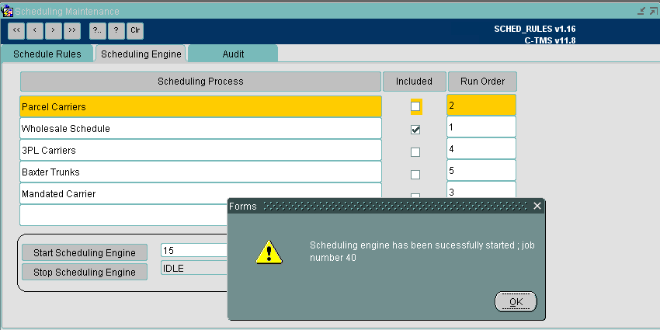Click the previous record < button

(x=34, y=31)
